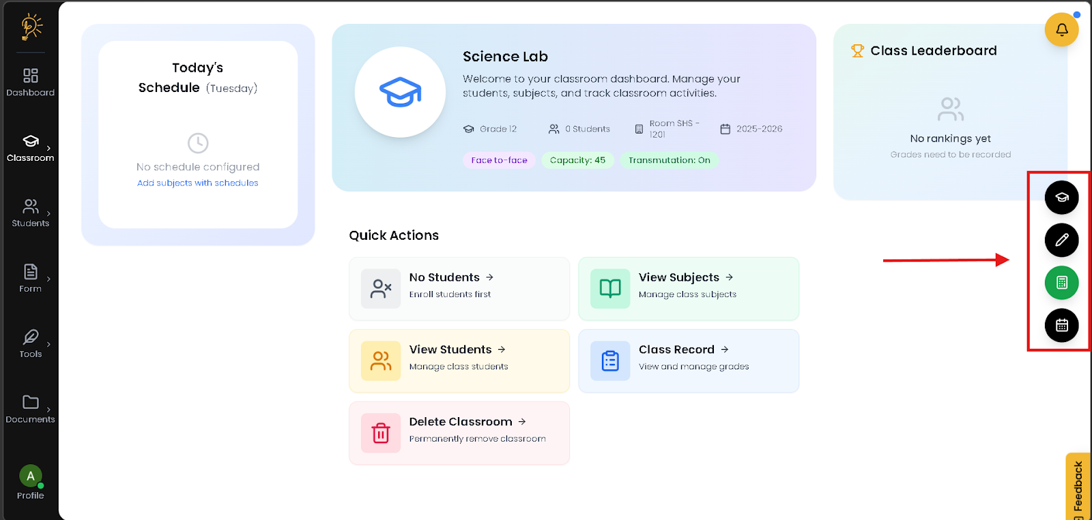Open the View Students quick action
Viewport: 1092px width, 520px height.
(x=459, y=361)
